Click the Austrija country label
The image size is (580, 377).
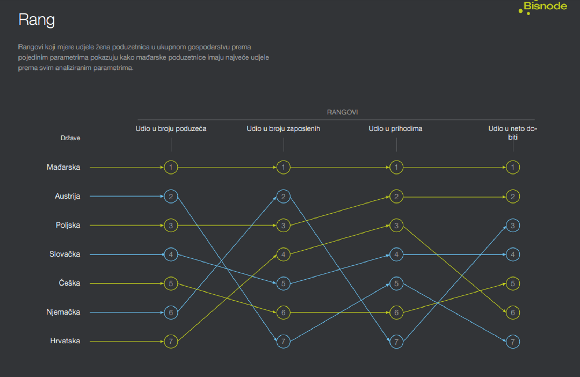coord(67,196)
